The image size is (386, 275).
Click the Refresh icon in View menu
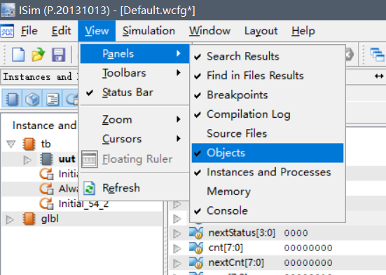(x=89, y=189)
